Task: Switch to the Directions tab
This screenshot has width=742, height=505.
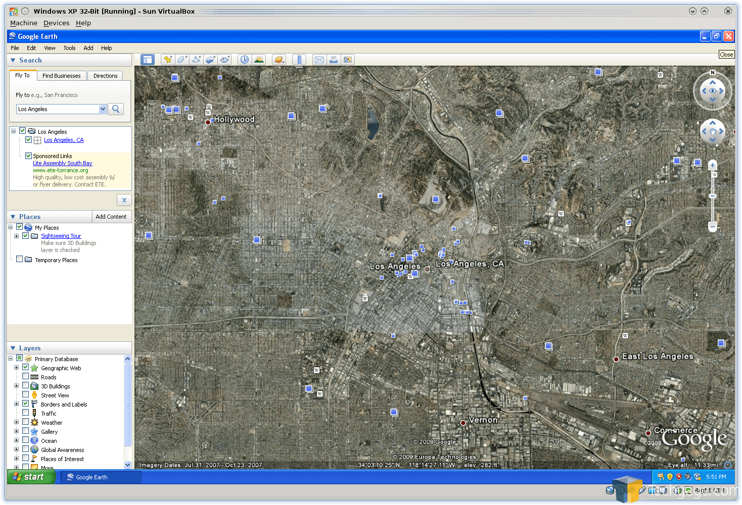Action: [105, 76]
